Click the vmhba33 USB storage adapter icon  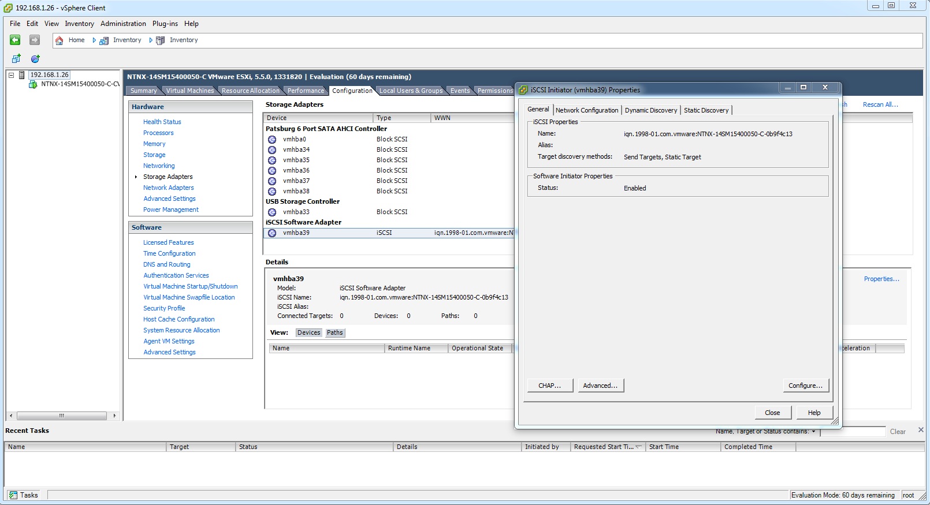click(x=272, y=212)
